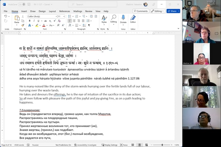Click the Paste clipboard icon
The height and width of the screenshot is (147, 221).
point(17,18)
